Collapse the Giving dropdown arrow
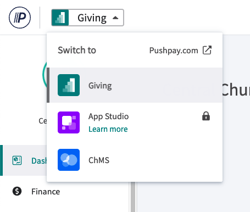 (115, 18)
